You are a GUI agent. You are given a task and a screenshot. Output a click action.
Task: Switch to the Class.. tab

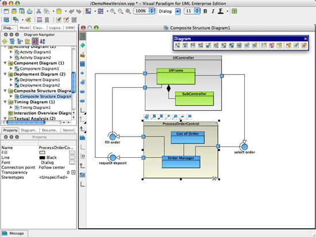pyautogui.click(x=38, y=28)
